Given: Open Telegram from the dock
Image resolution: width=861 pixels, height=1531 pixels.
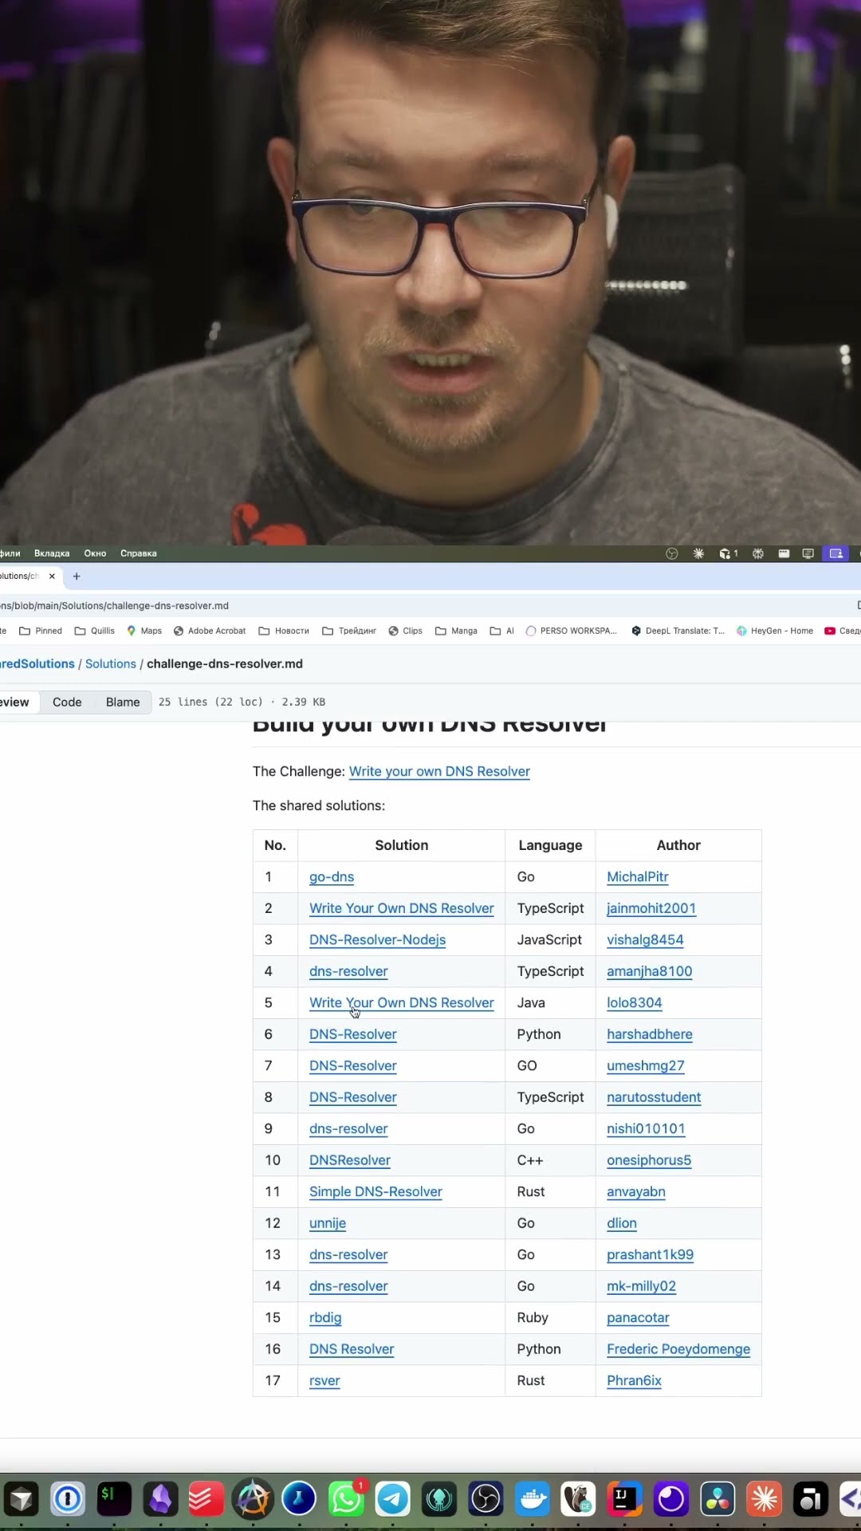Looking at the screenshot, I should (392, 1499).
